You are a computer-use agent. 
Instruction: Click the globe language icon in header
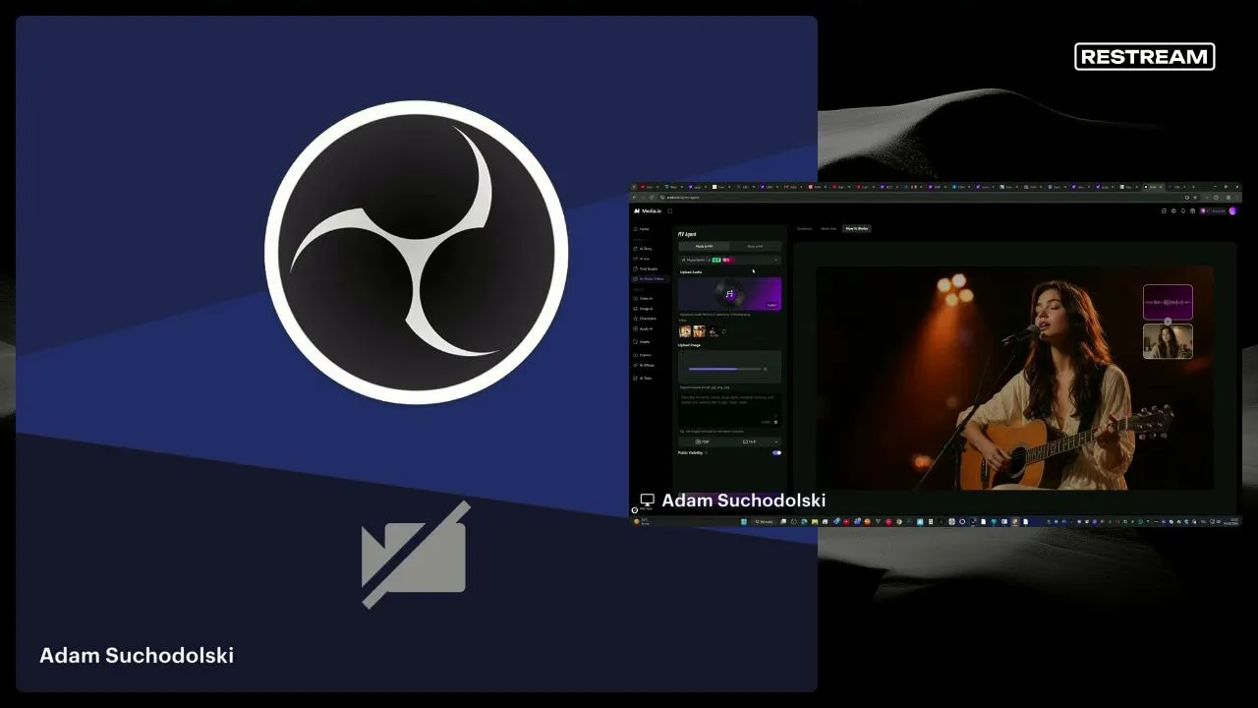(1173, 211)
